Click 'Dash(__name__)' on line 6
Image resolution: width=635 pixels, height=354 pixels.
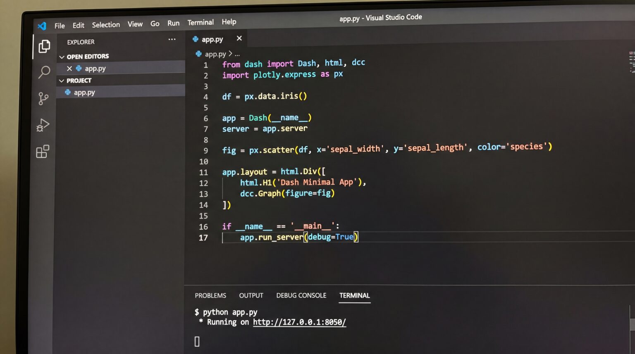pos(280,118)
